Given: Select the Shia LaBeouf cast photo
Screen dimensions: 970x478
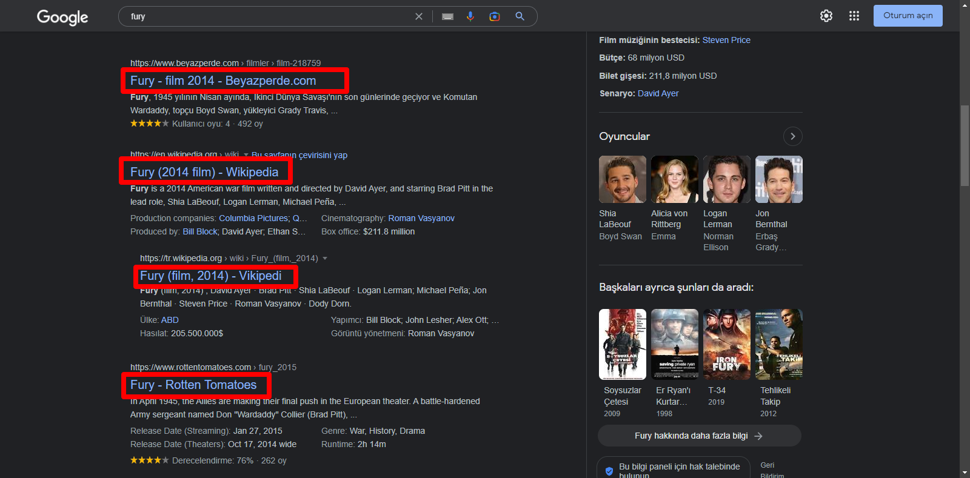Looking at the screenshot, I should point(623,179).
